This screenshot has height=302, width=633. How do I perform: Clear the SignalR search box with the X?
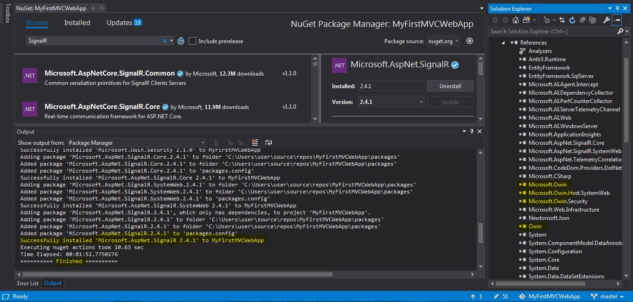tap(165, 41)
